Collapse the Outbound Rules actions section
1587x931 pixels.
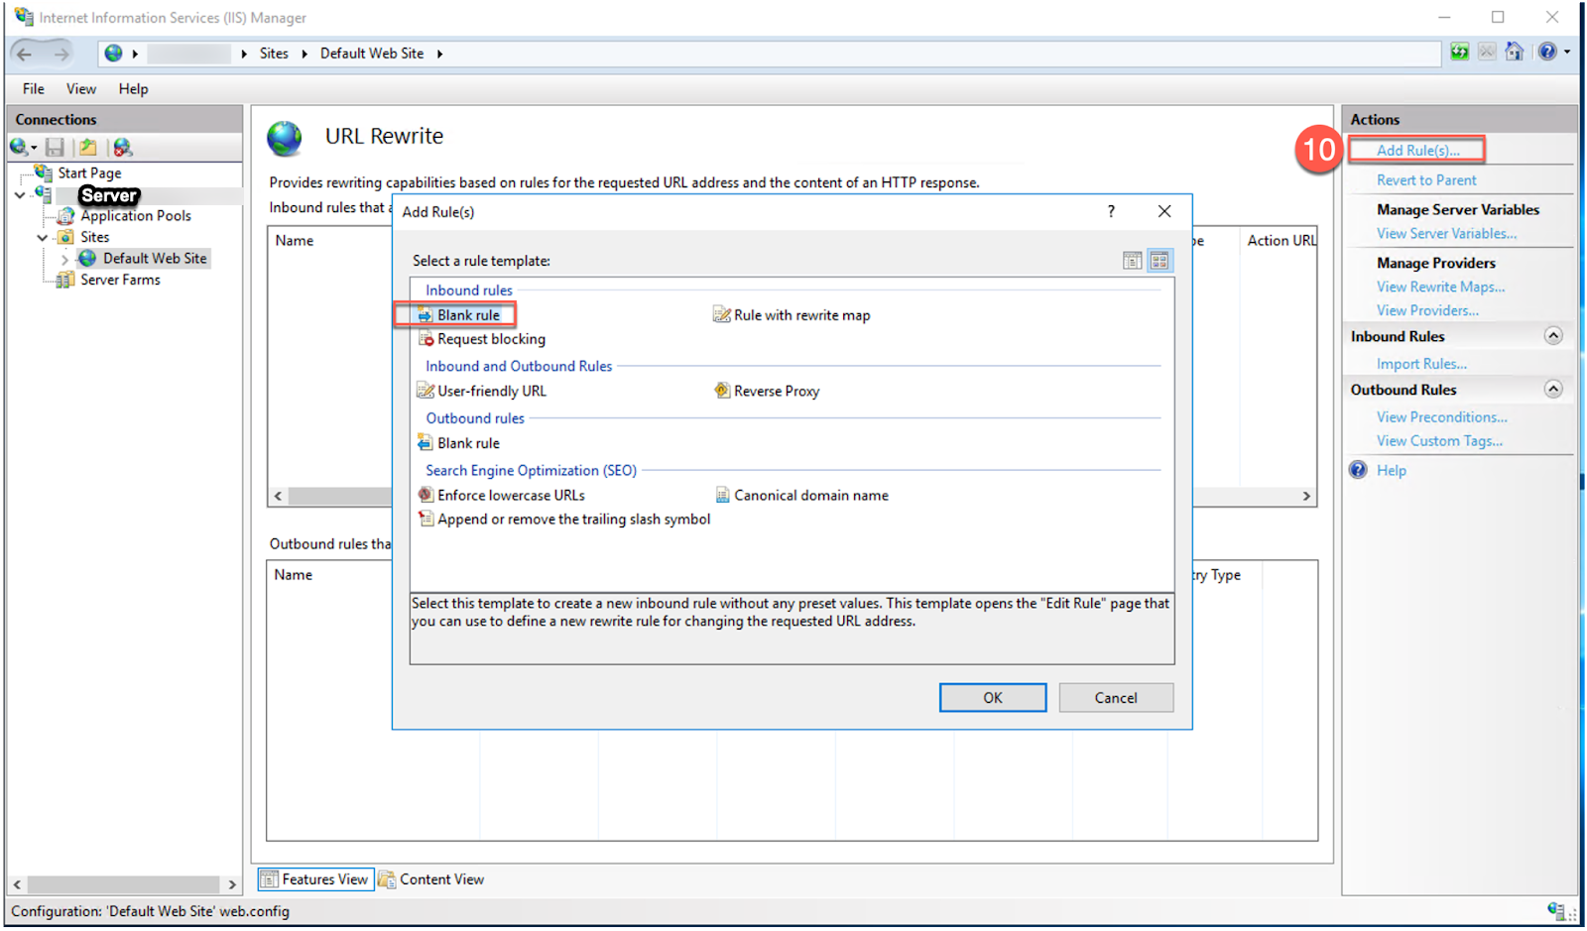point(1553,390)
